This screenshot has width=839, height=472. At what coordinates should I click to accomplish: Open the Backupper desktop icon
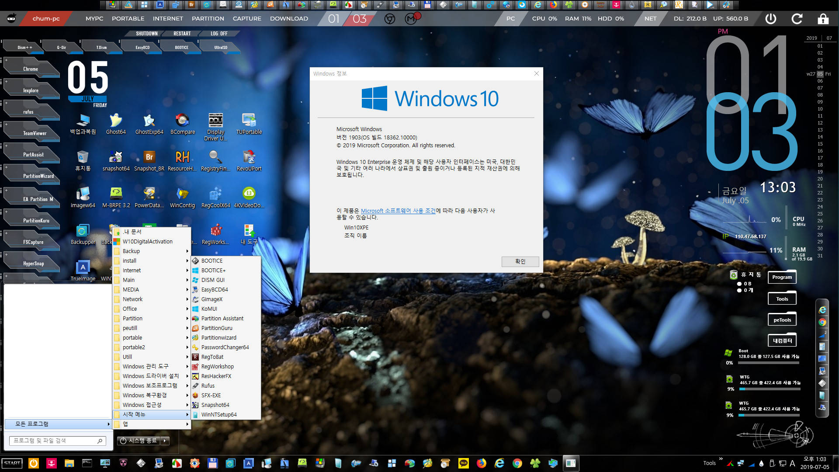[83, 234]
